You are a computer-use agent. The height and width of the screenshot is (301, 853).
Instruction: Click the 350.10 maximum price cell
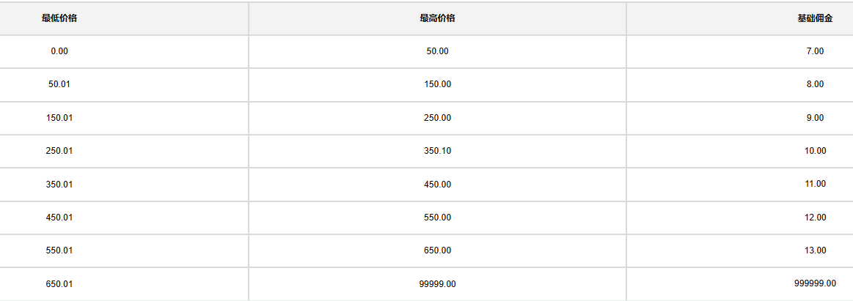point(437,151)
